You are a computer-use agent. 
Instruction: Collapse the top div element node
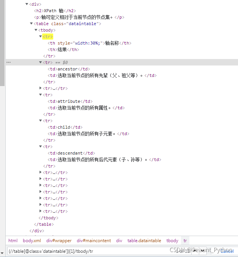(x=27, y=4)
